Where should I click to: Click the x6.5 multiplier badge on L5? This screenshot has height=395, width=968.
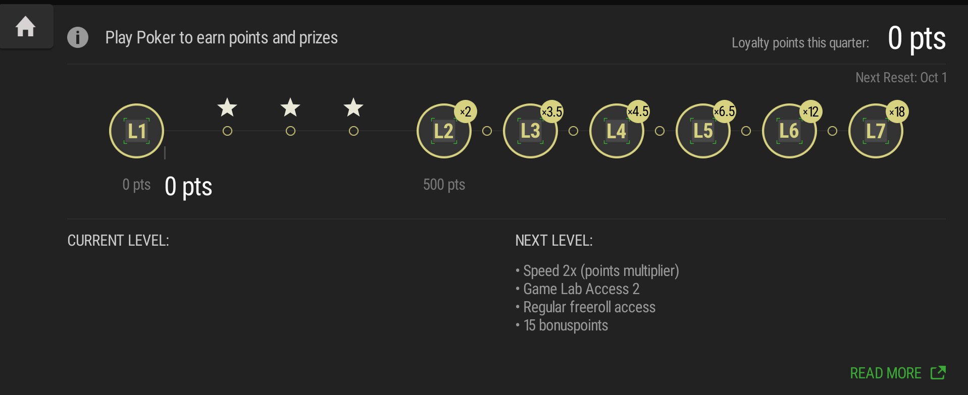pos(725,111)
